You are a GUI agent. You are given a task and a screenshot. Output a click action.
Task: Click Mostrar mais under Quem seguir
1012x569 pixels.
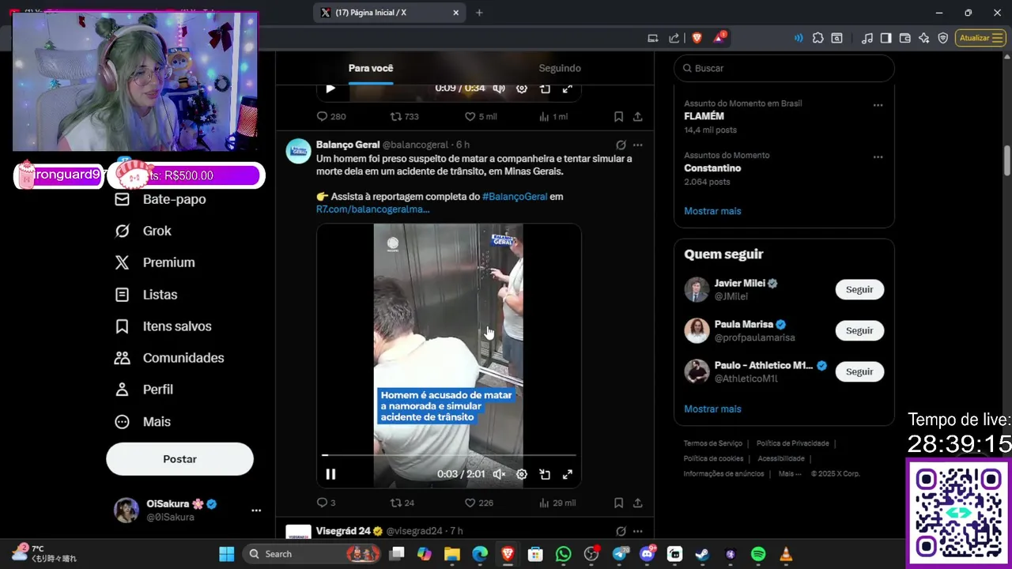click(x=712, y=409)
